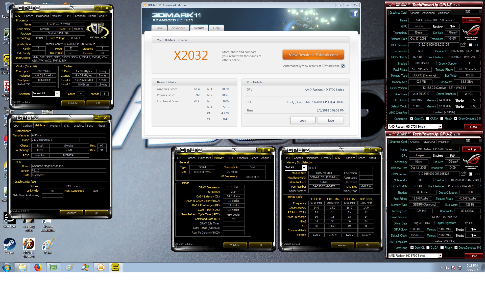Screen dimensions: 485x286
Task: Click the Paint palette icon in taskbar
Action: coord(69,267)
